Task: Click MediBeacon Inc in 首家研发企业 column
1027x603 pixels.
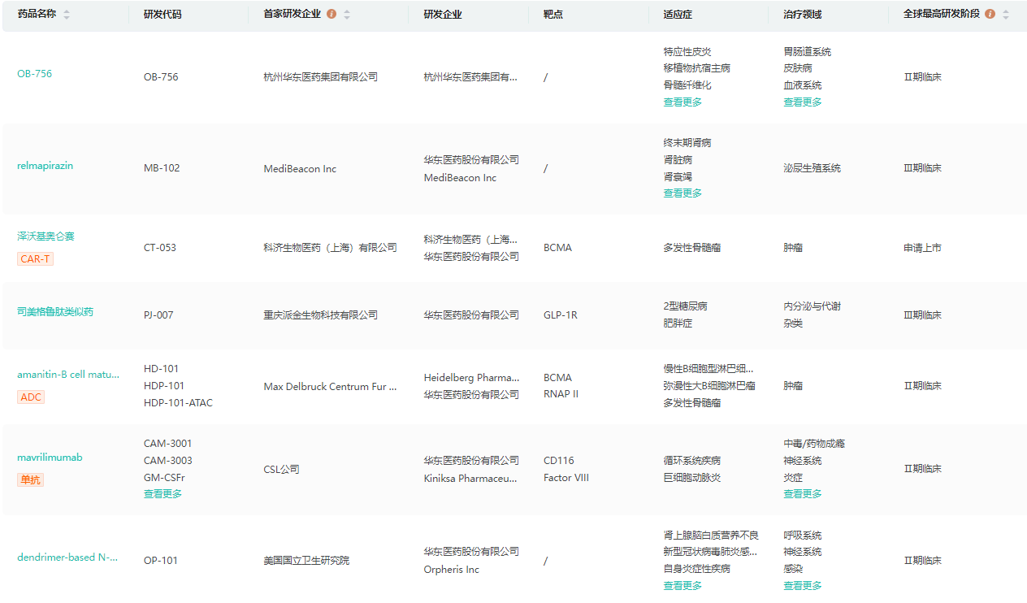Action: 300,169
